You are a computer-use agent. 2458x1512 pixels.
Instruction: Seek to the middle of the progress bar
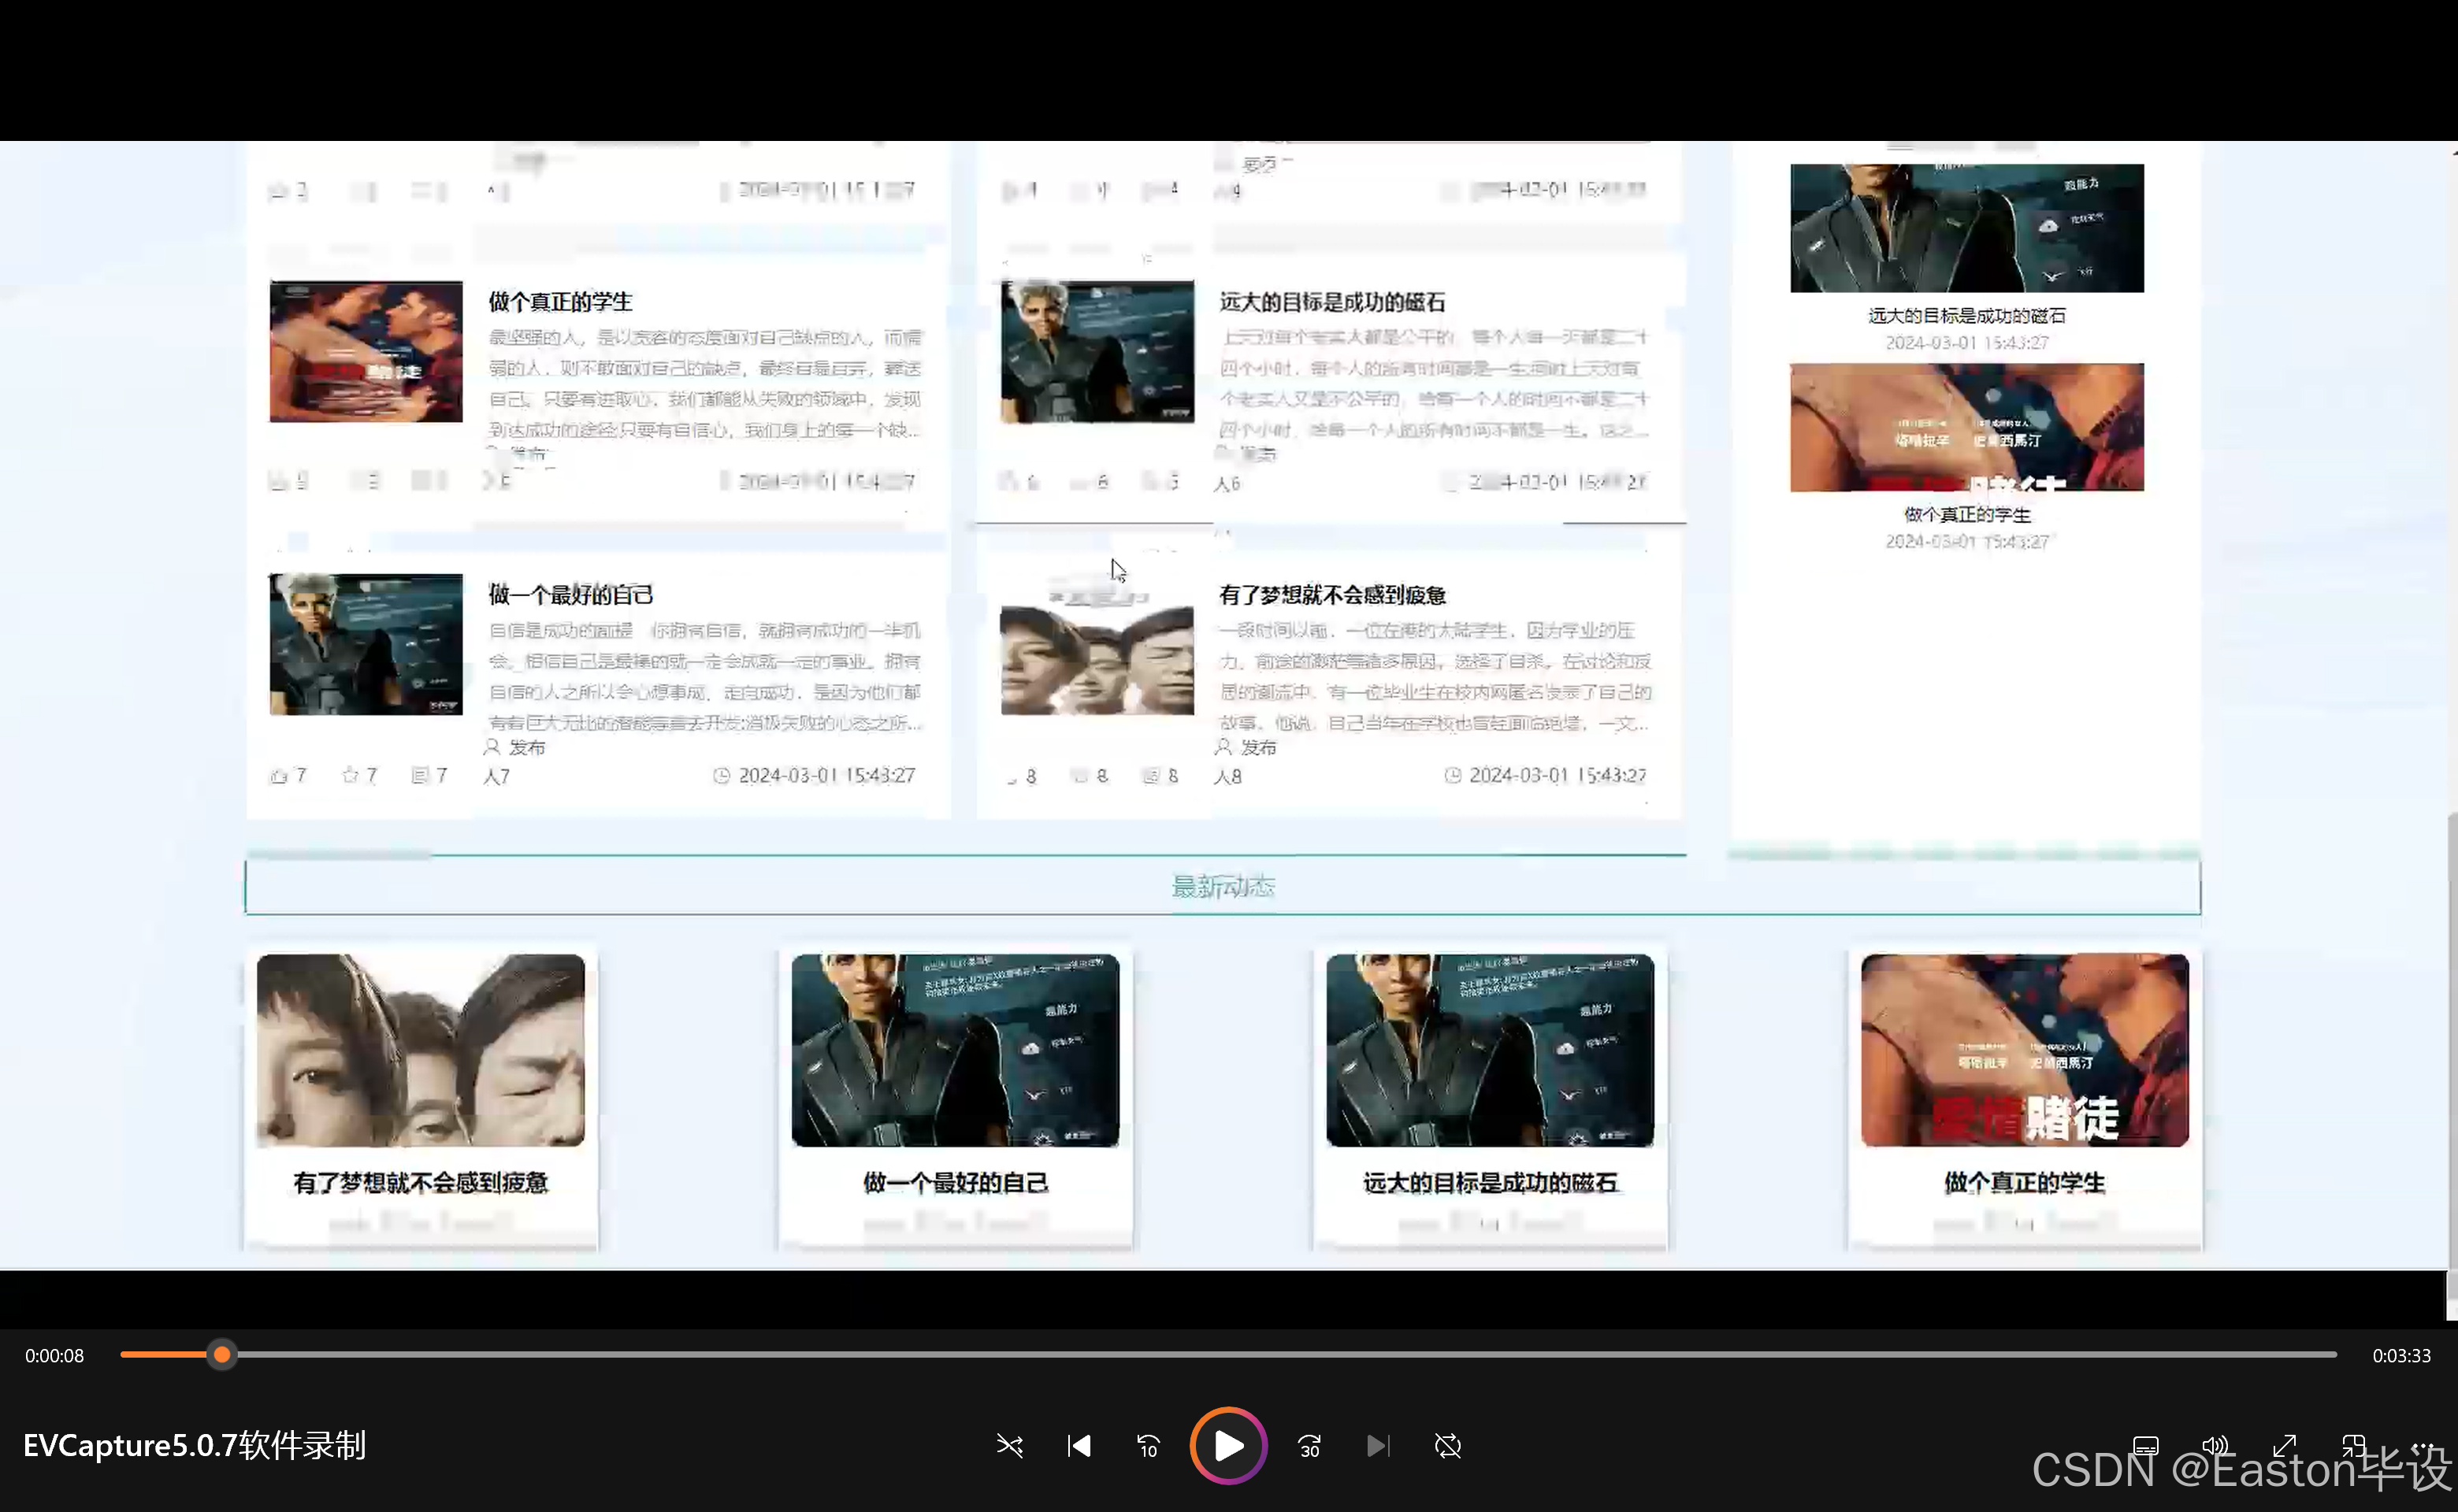[x=1228, y=1355]
